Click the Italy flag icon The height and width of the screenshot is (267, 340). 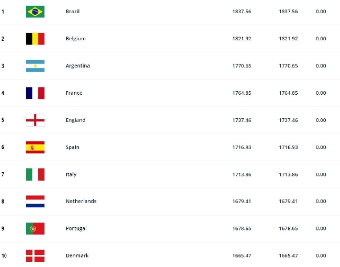(x=35, y=174)
